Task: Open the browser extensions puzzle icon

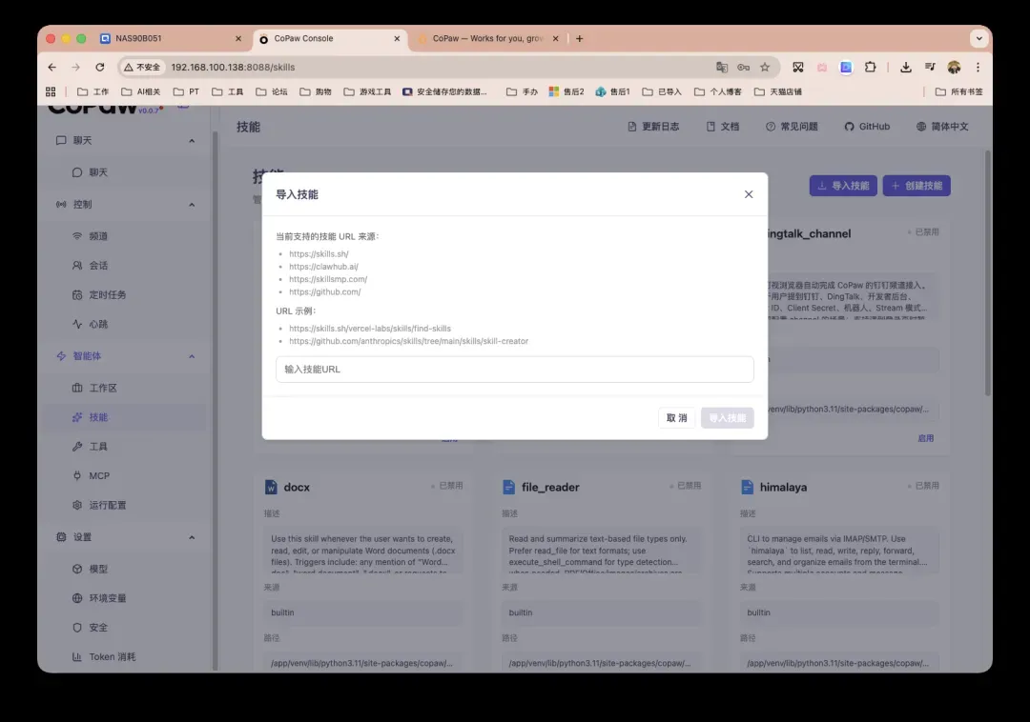Action: tap(870, 68)
